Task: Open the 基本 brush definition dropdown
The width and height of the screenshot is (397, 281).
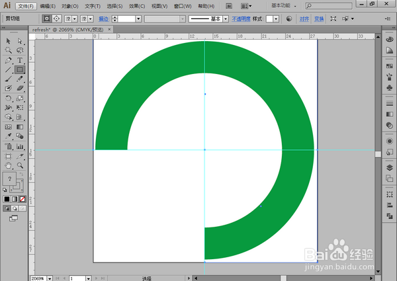Action: point(226,19)
